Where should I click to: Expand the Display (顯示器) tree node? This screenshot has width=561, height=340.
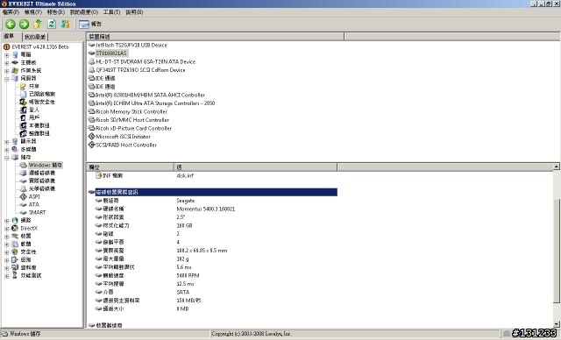point(7,142)
